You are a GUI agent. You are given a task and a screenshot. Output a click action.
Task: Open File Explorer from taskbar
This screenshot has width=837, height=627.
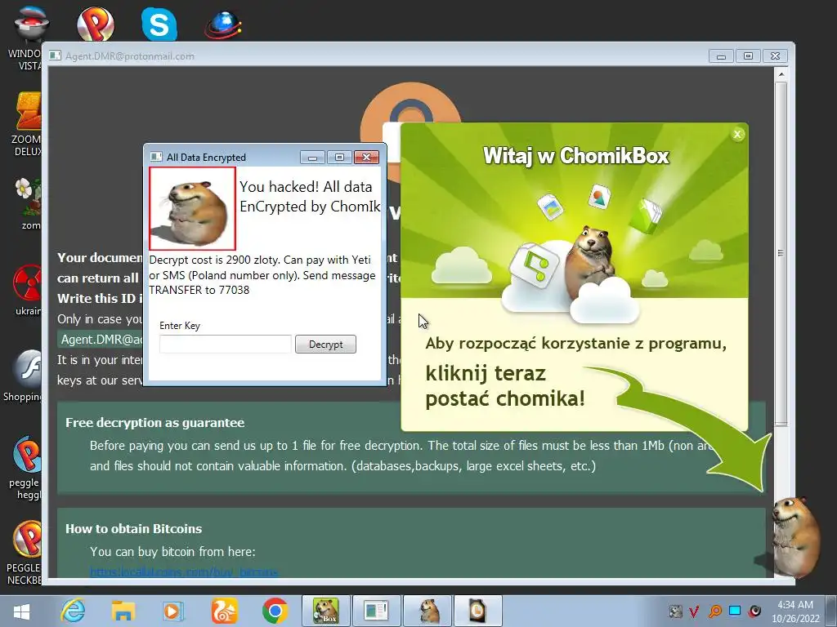123,611
